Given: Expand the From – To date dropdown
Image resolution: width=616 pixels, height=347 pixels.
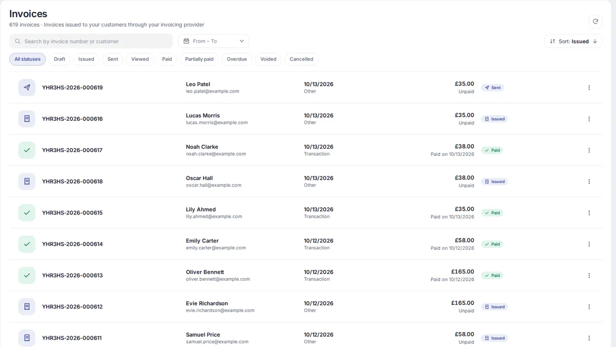Looking at the screenshot, I should [214, 41].
